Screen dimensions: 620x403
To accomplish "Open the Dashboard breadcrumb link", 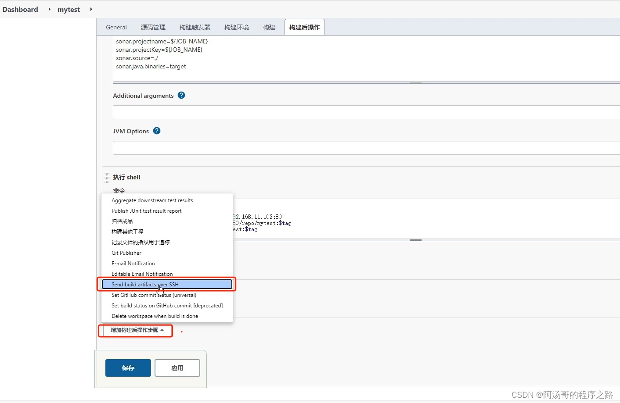I will (20, 9).
